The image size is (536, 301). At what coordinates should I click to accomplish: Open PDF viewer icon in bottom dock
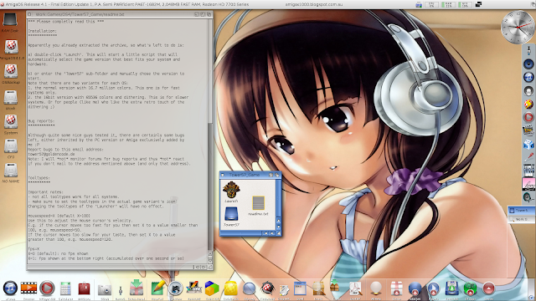[355, 288]
